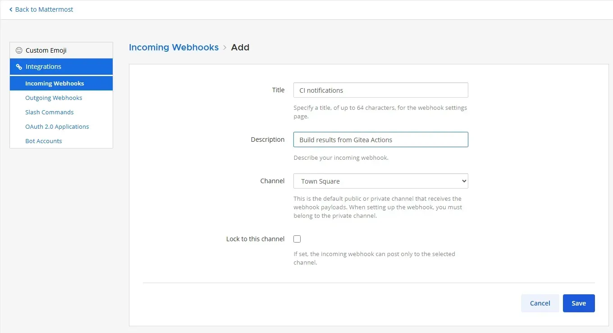613x333 pixels.
Task: Click the "Channel" field label
Action: pyautogui.click(x=272, y=181)
